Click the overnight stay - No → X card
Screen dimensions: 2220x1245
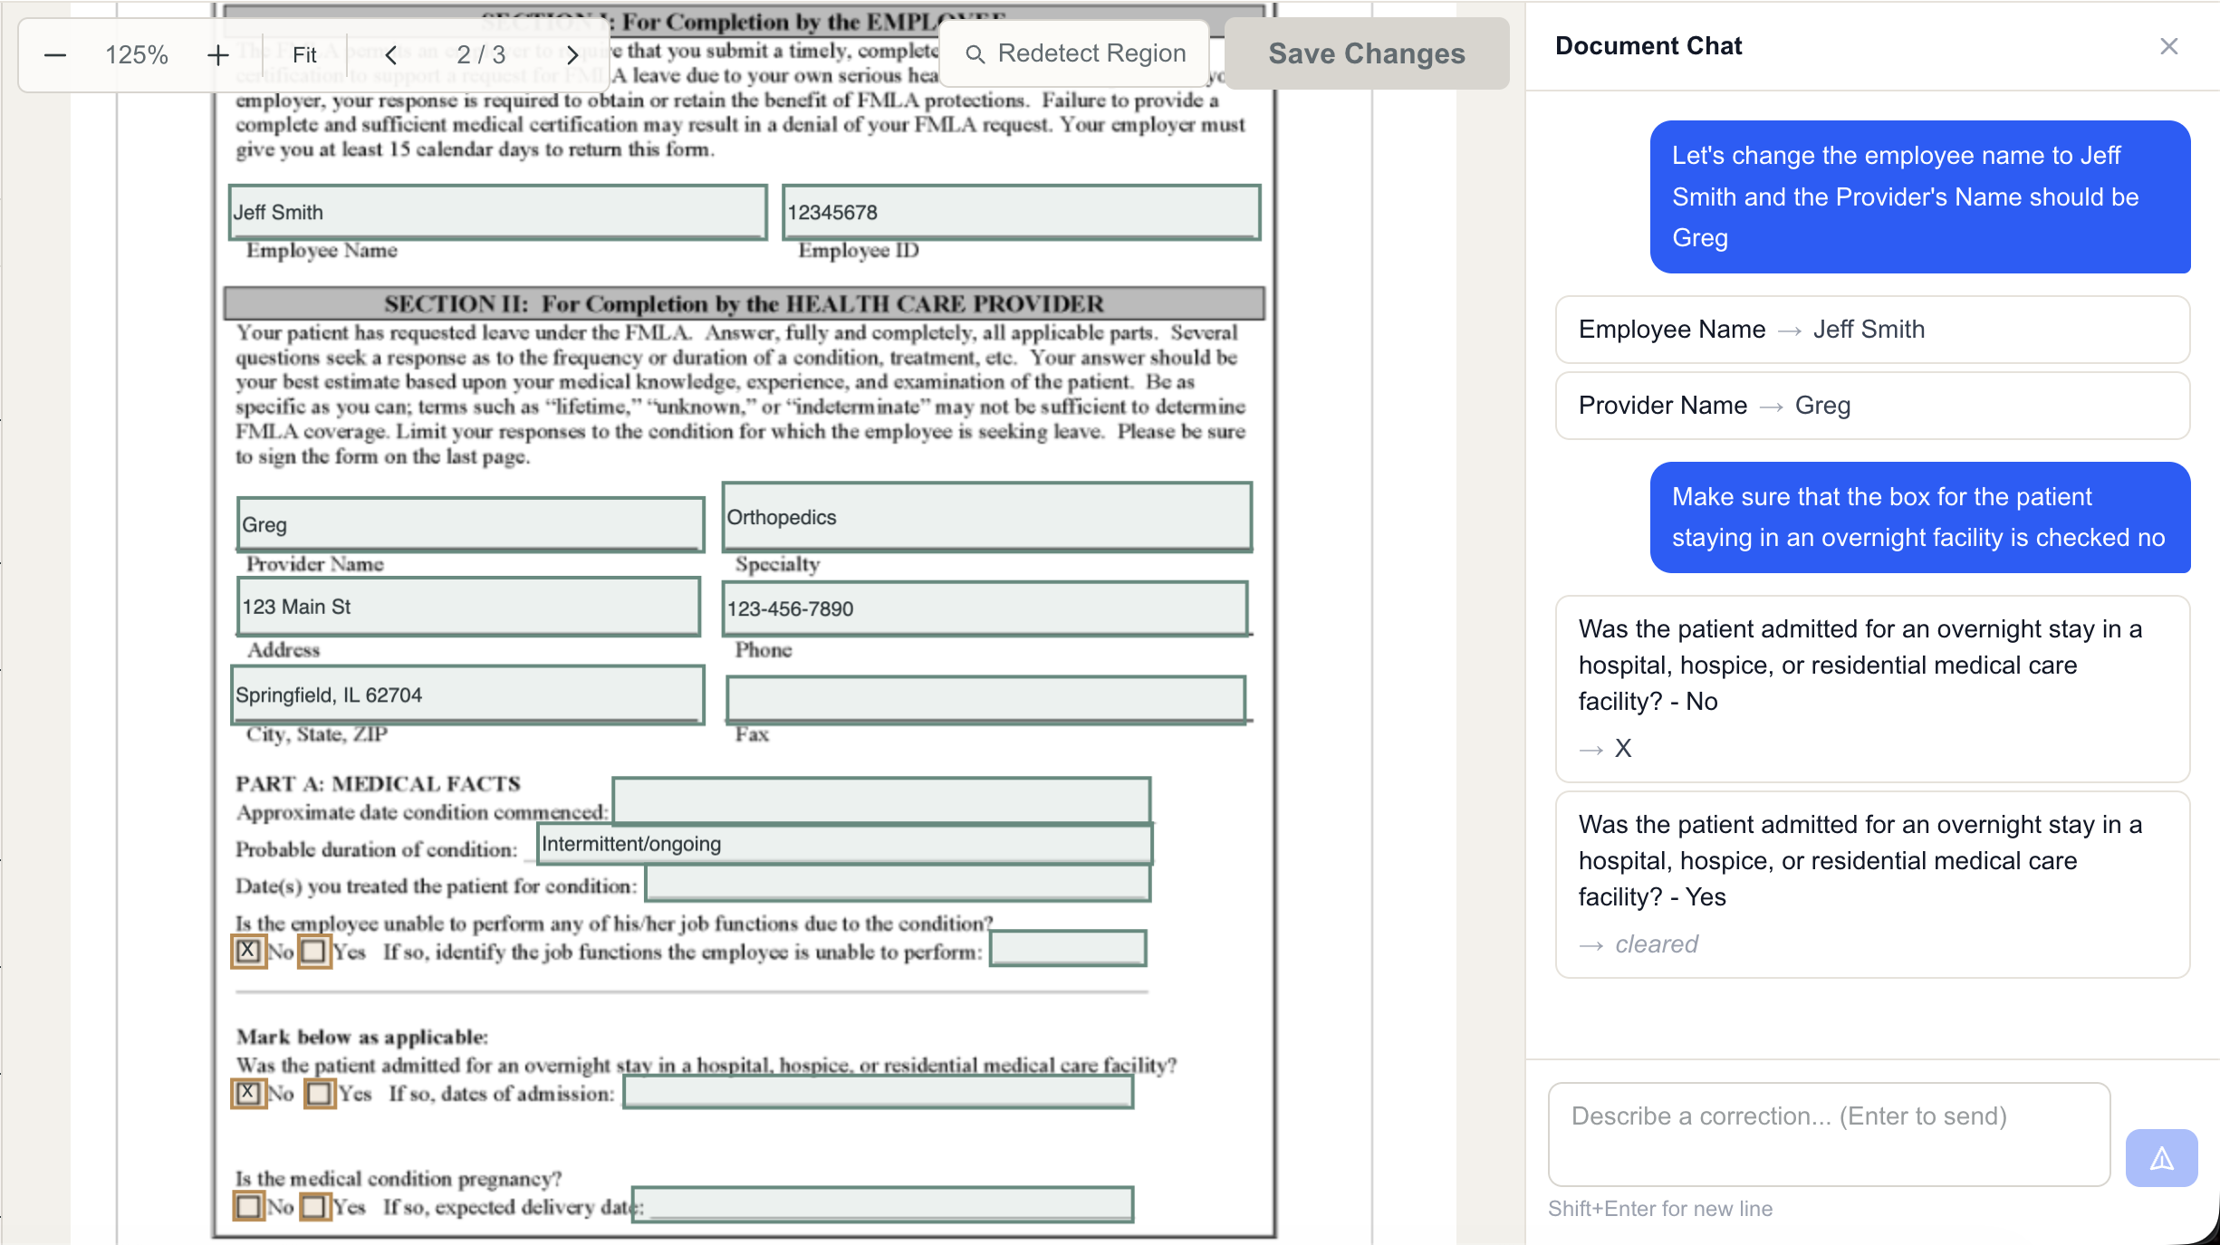click(1872, 689)
